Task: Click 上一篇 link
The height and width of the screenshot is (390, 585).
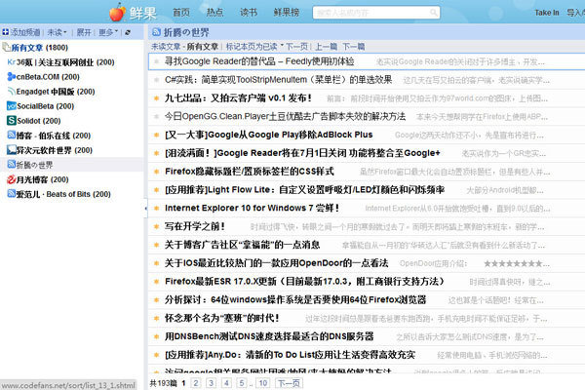Action: 326,47
